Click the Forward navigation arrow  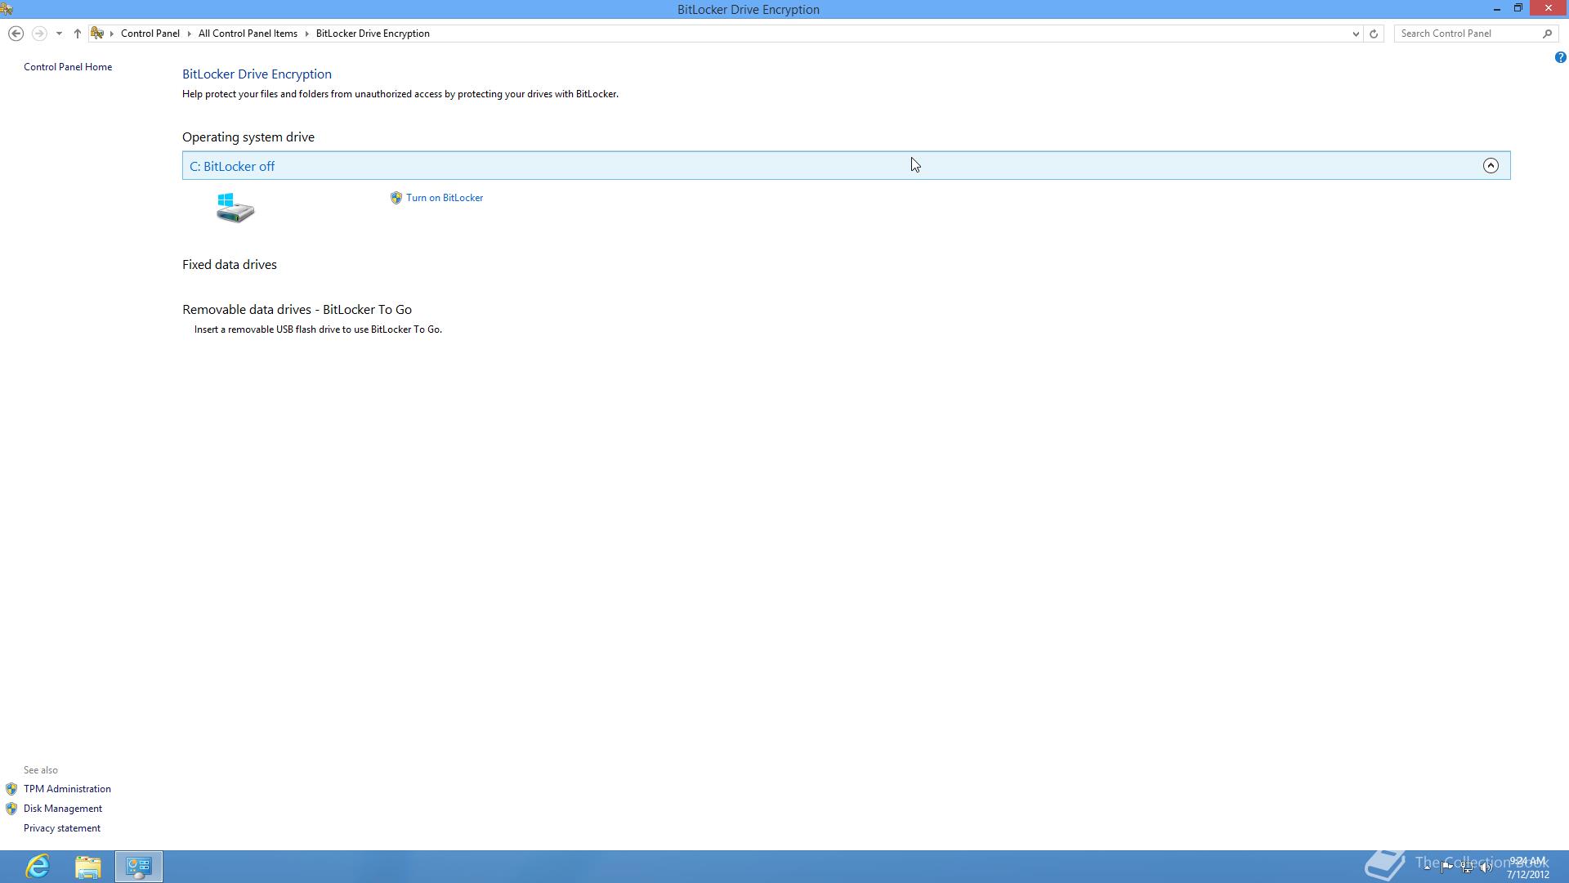38,34
